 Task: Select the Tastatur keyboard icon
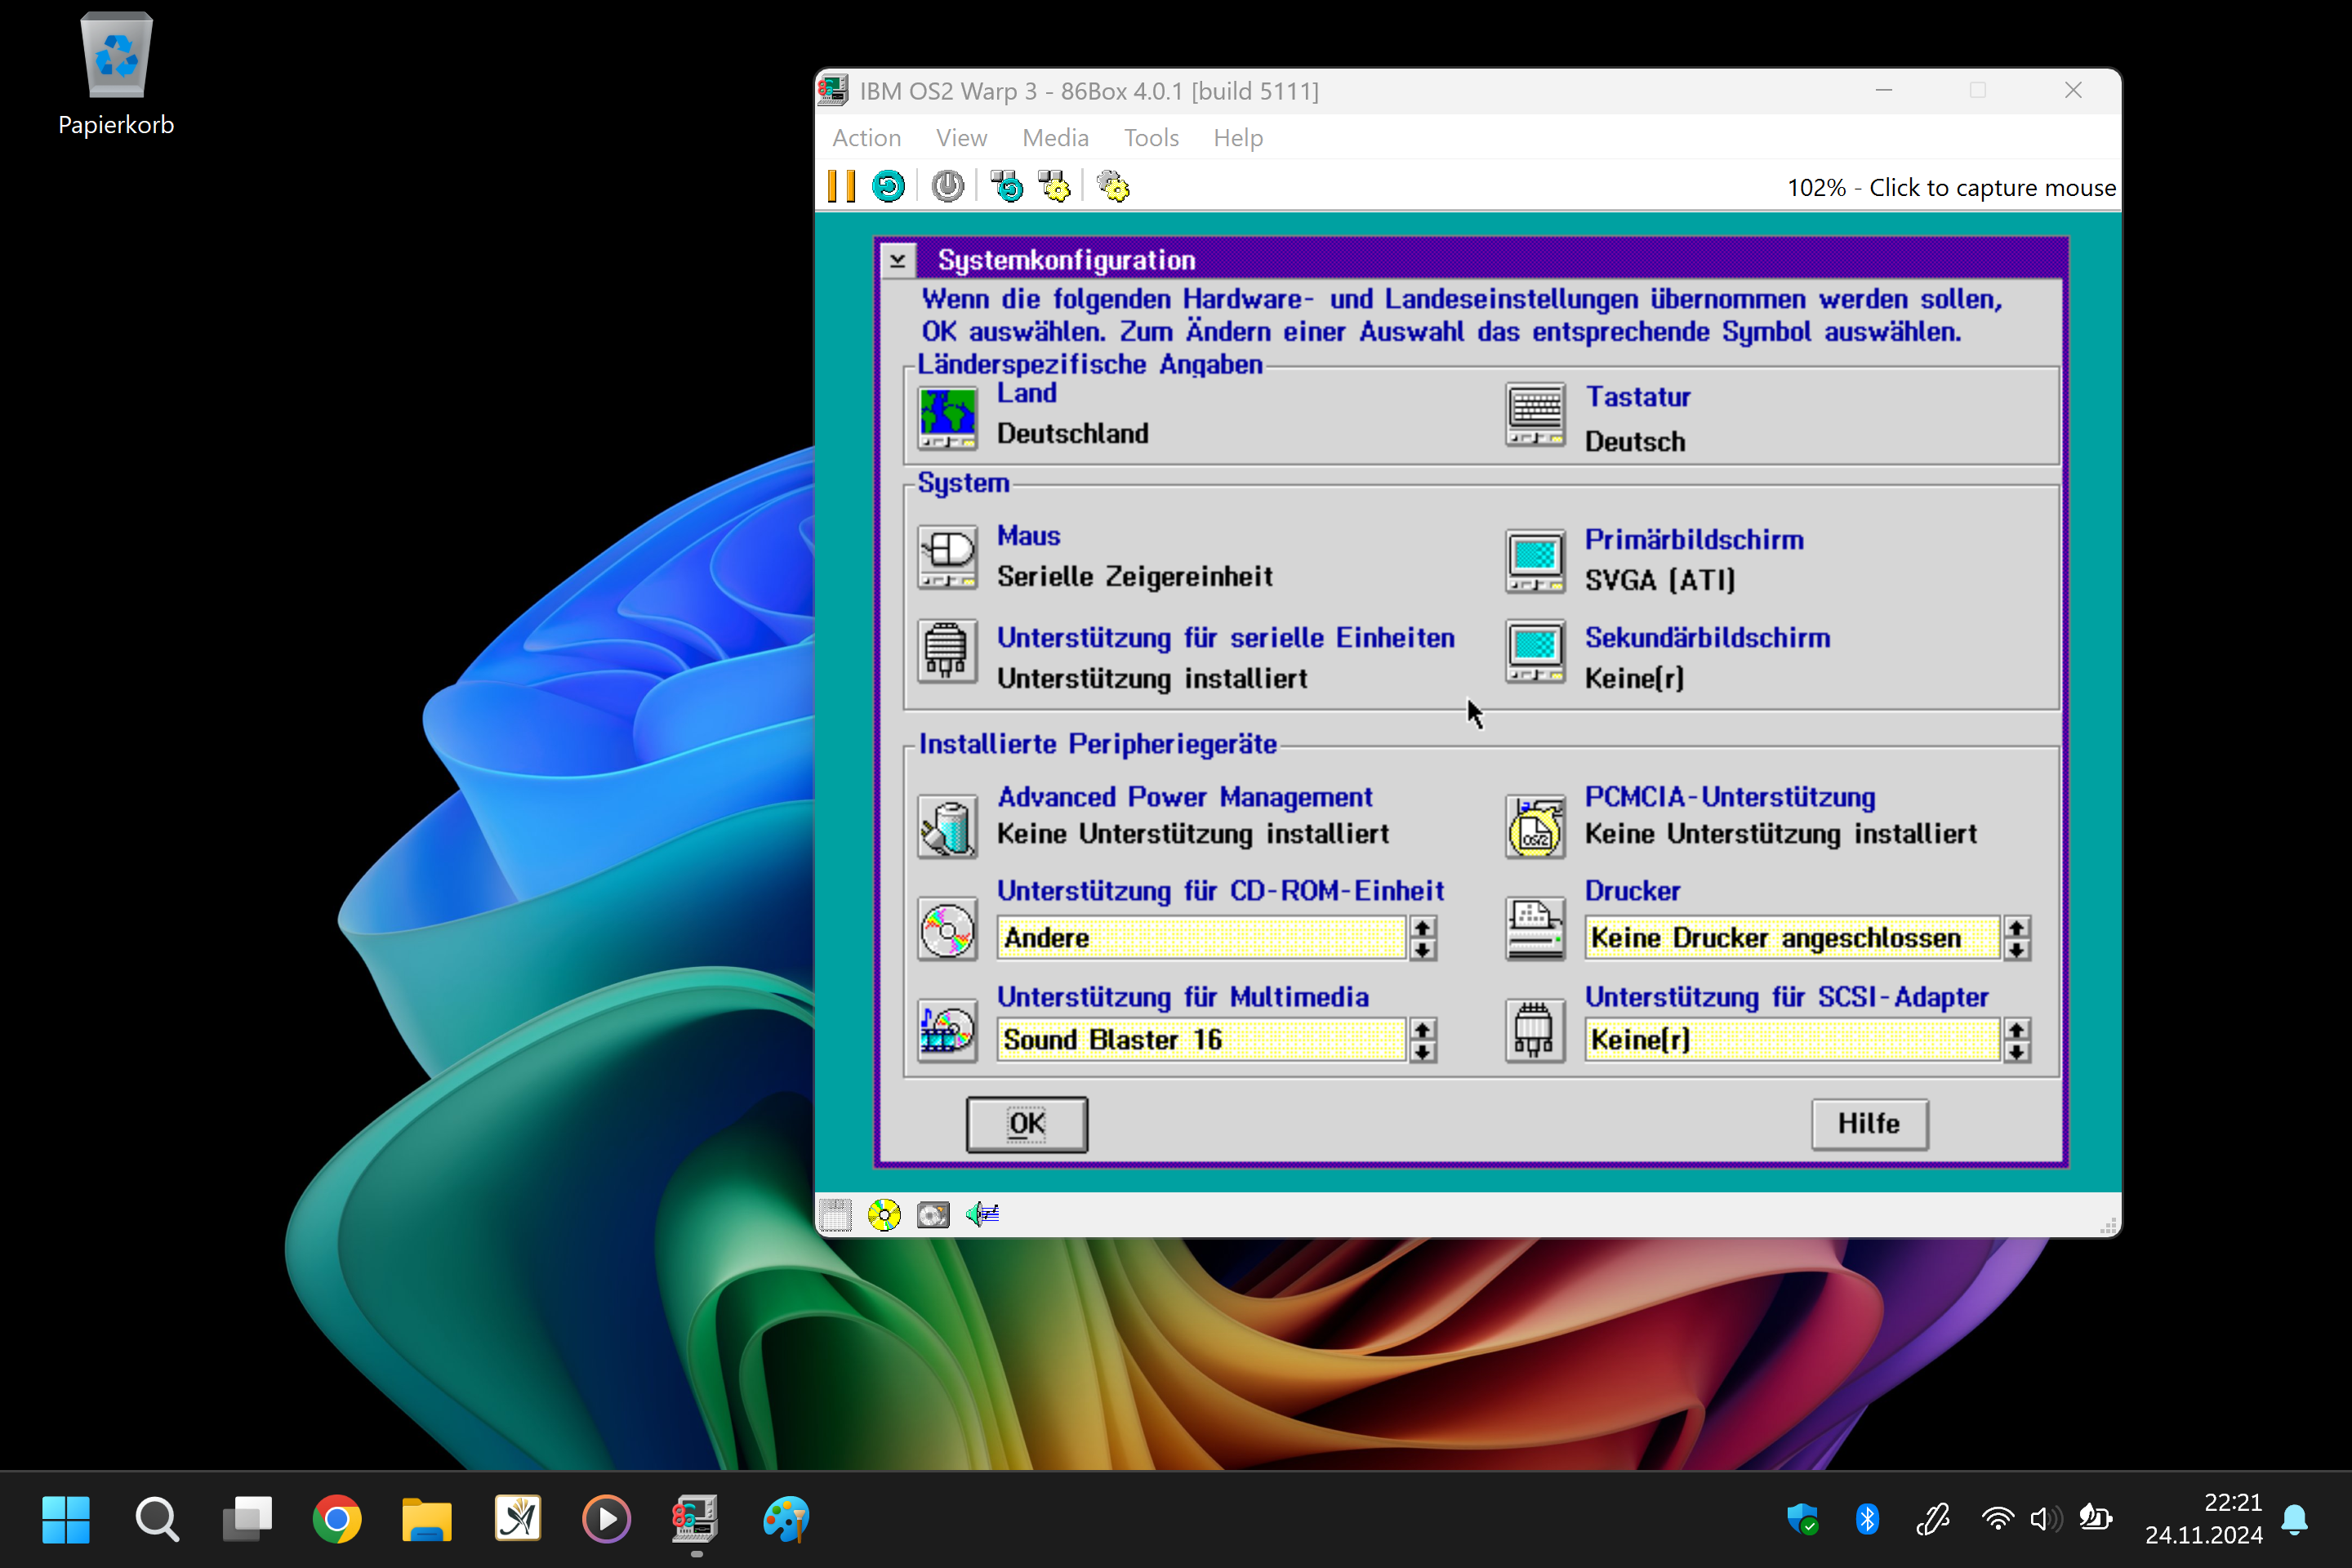coord(1535,415)
